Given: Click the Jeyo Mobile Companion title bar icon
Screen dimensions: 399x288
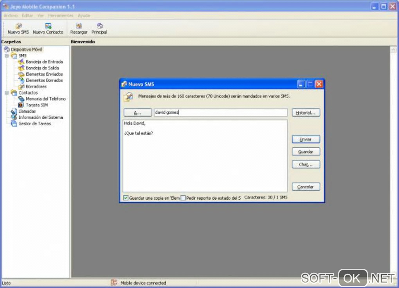Looking at the screenshot, I should click(x=5, y=6).
